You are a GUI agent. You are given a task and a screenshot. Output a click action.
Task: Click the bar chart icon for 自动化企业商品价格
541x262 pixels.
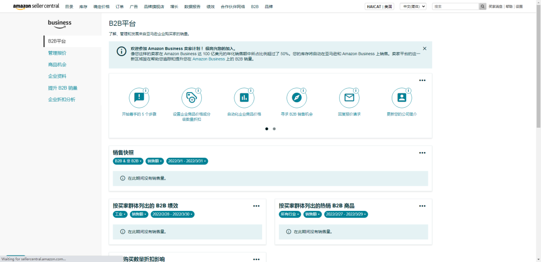[x=244, y=98]
